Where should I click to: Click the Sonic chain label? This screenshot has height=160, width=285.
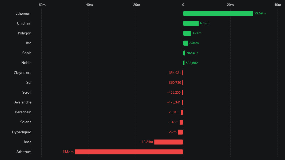[27, 53]
